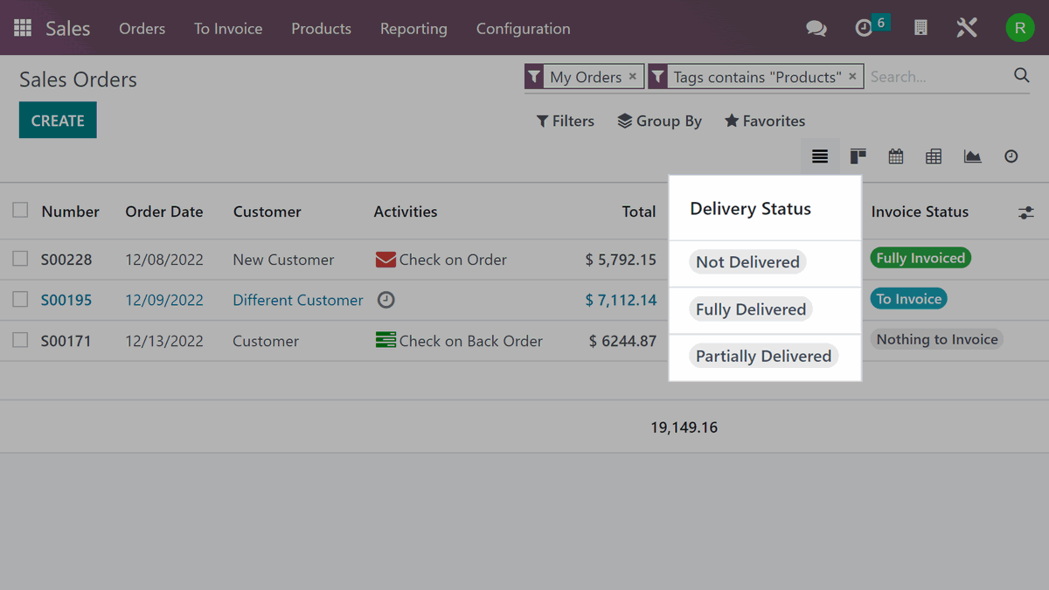Open the Reporting menu
Viewport: 1049px width, 590px height.
click(413, 28)
